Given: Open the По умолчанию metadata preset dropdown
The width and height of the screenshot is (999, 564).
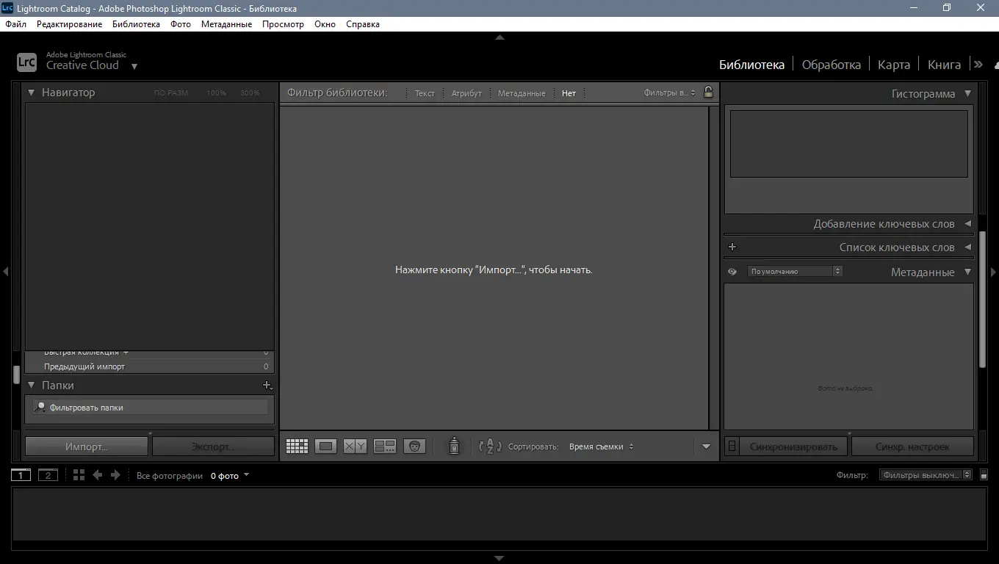Looking at the screenshot, I should [x=795, y=271].
